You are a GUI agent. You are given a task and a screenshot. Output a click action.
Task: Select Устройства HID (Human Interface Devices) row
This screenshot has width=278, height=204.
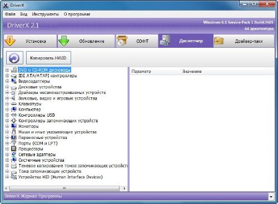61,177
